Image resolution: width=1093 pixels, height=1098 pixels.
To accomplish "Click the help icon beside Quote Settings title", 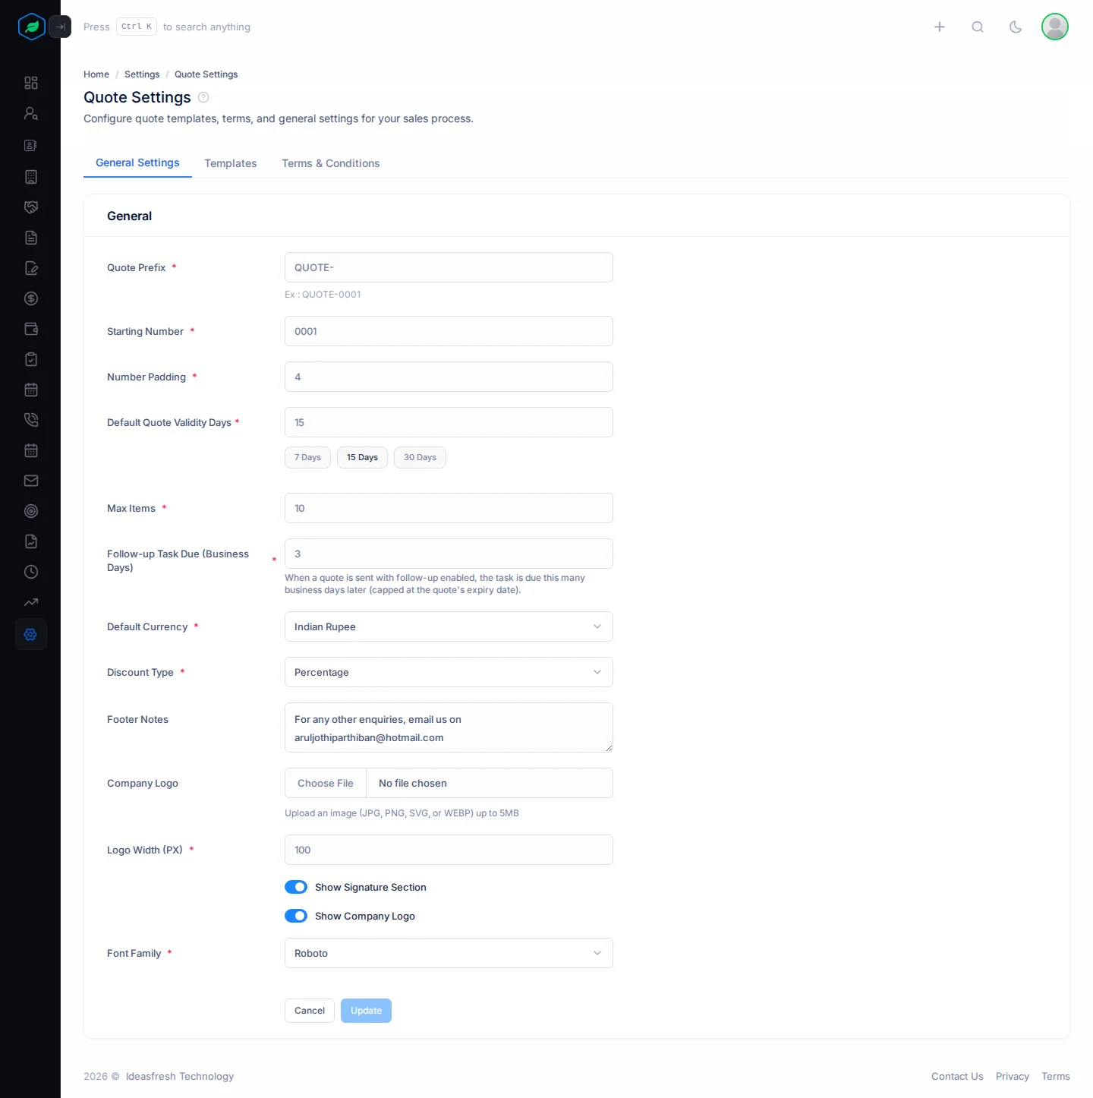I will click(x=203, y=97).
